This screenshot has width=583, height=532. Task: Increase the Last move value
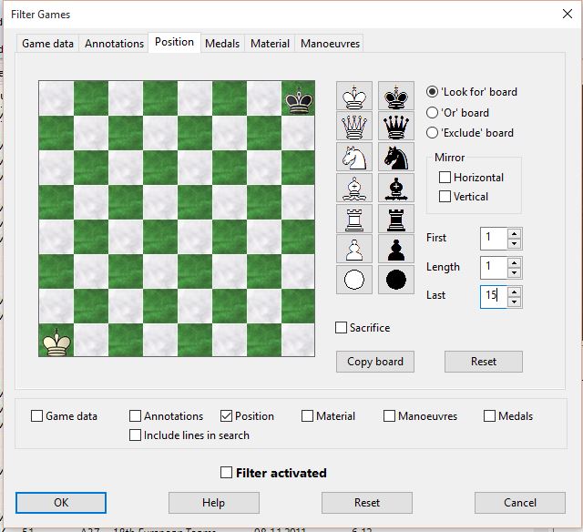(x=515, y=292)
